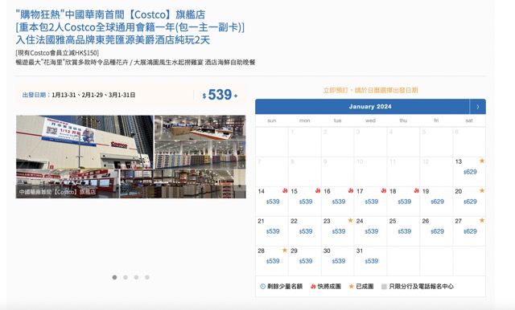
Task: Click the star icon on January 28
Action: coord(285,251)
